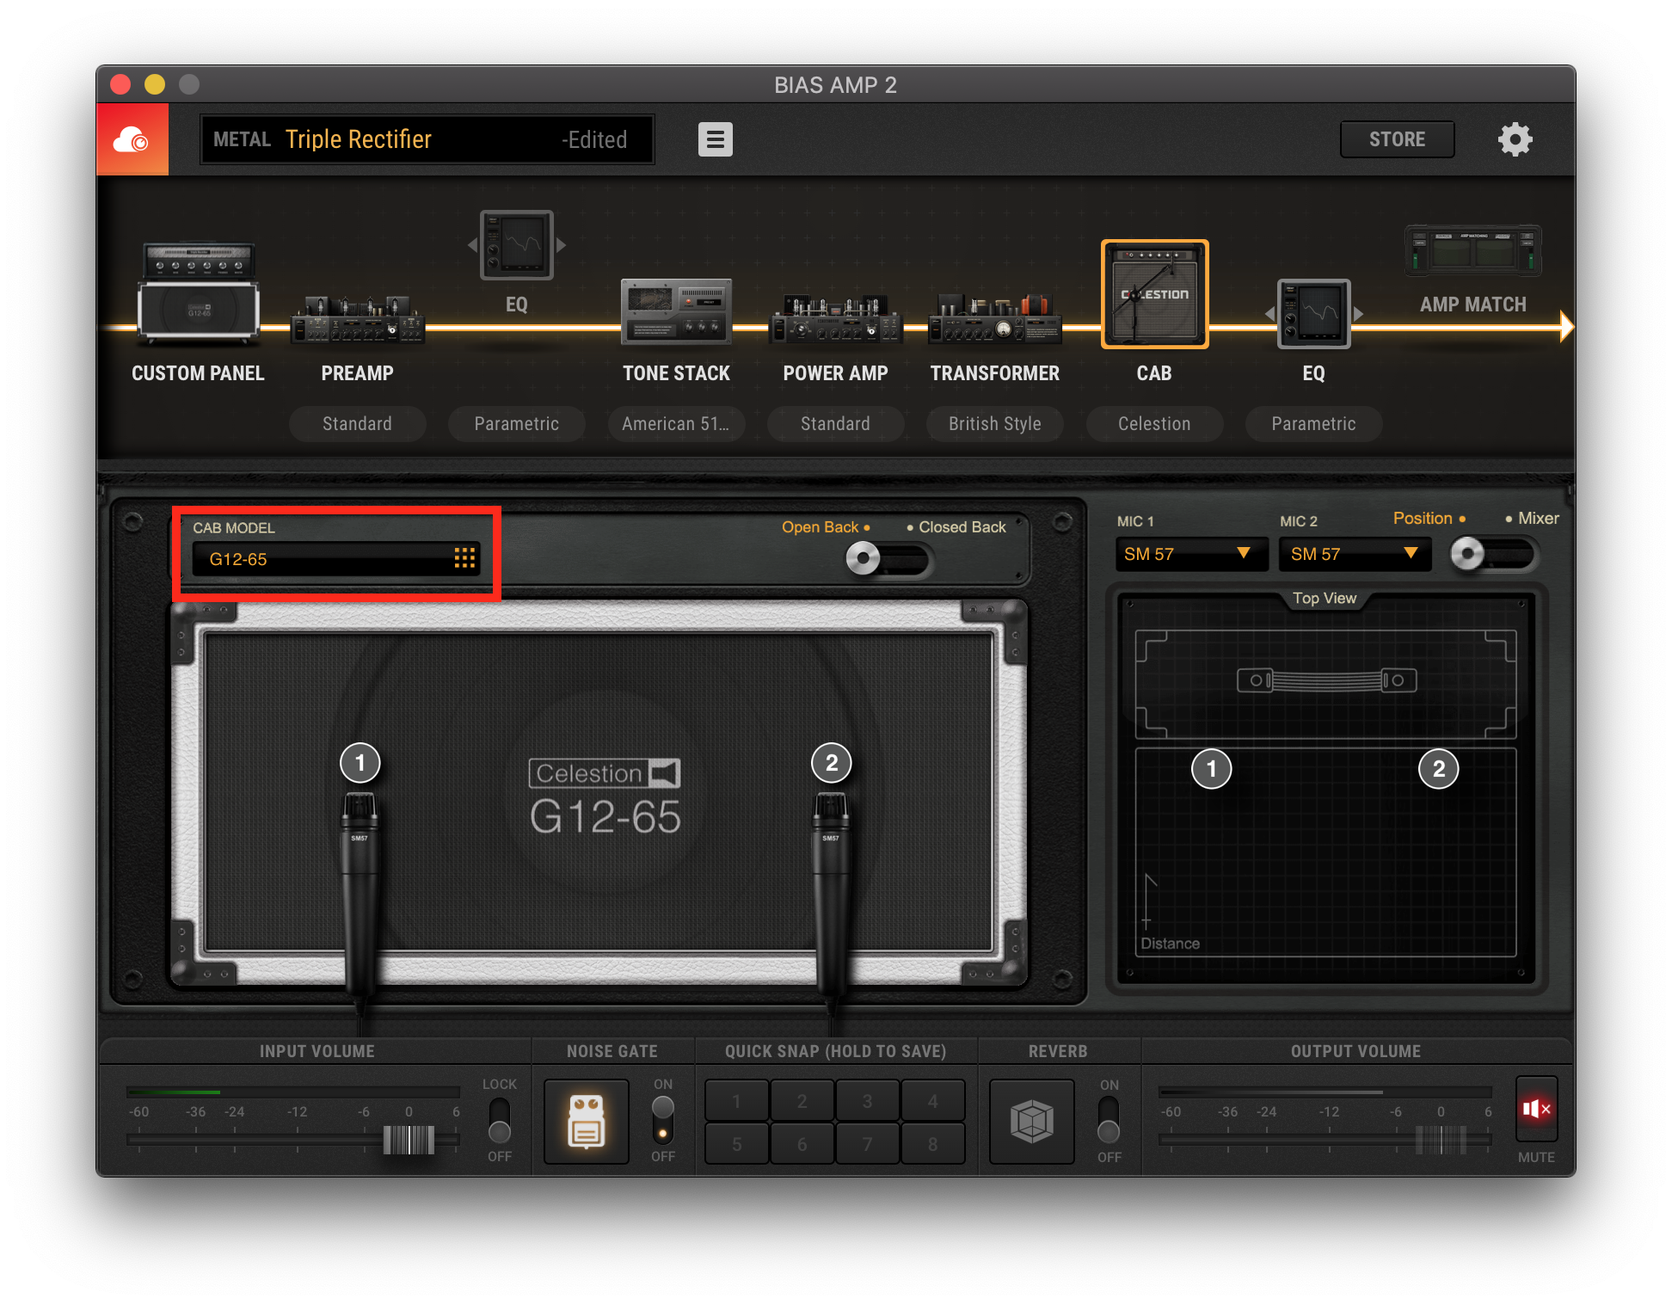Open Triple Rectifier preset selector
The image size is (1672, 1304).
(427, 139)
